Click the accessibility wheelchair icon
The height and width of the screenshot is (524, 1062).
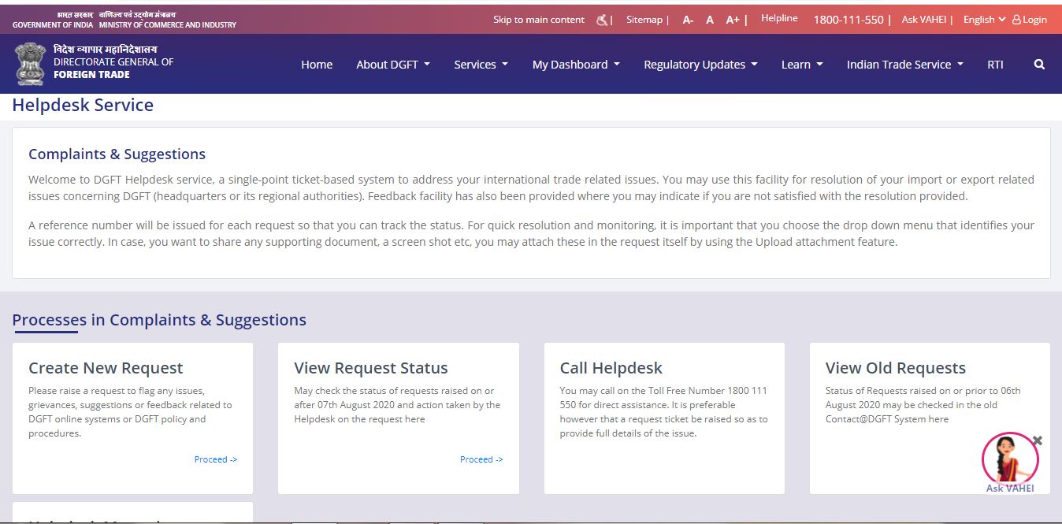pos(603,20)
